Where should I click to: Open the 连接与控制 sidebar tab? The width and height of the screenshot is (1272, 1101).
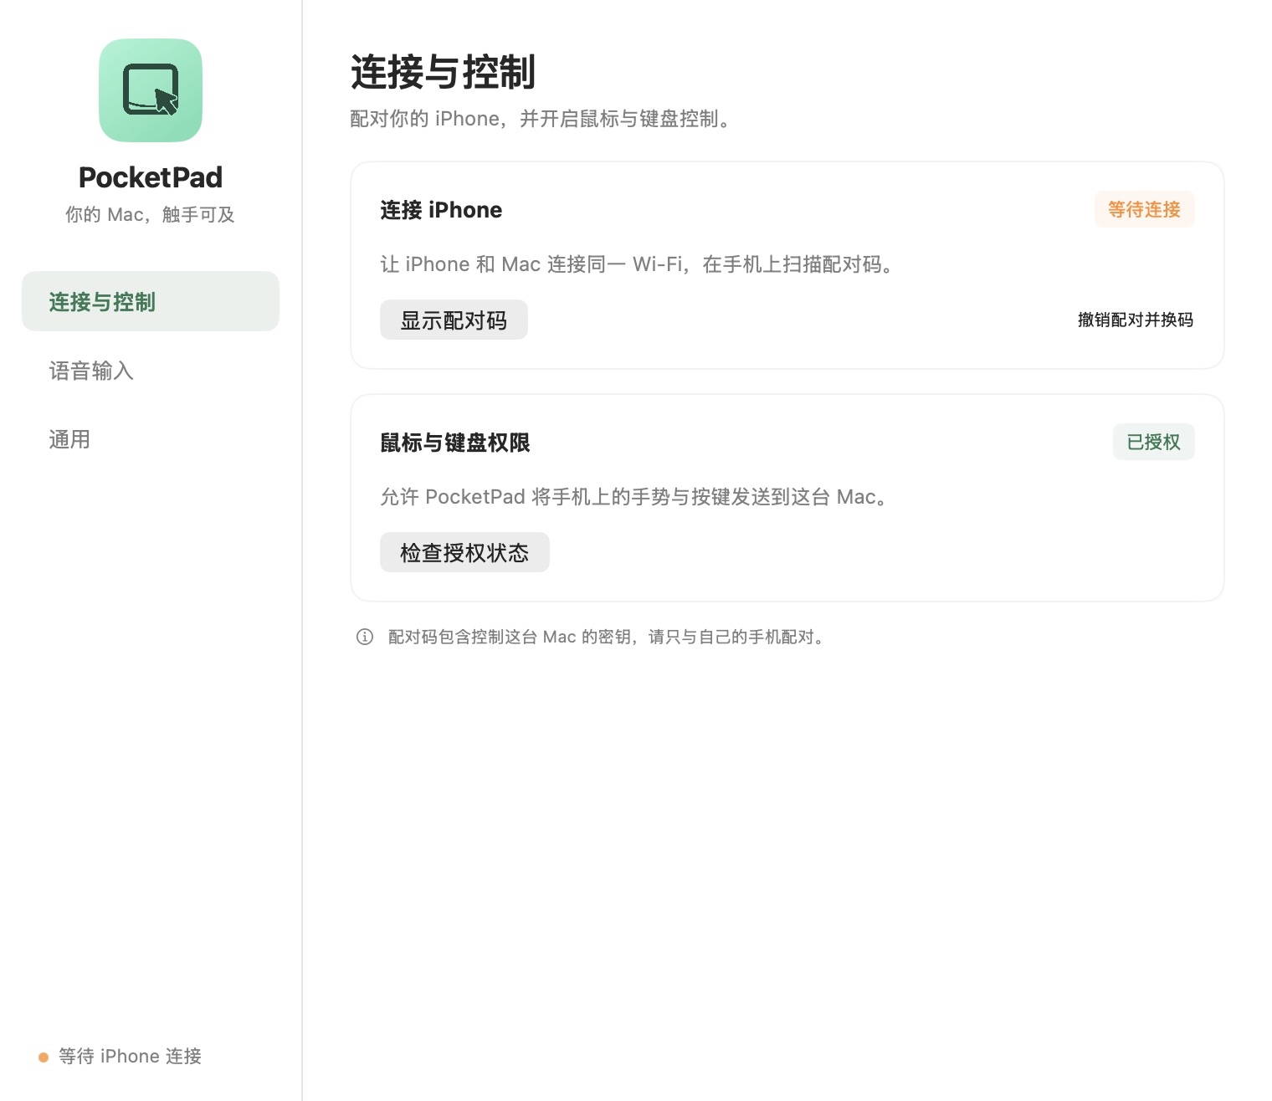151,301
